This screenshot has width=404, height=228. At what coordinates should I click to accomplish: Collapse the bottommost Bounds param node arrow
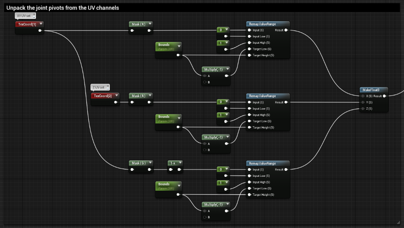click(179, 186)
